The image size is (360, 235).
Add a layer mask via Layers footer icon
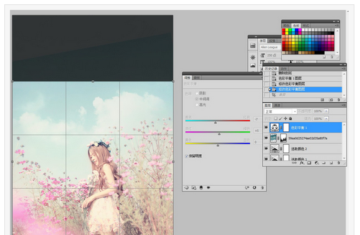309,163
